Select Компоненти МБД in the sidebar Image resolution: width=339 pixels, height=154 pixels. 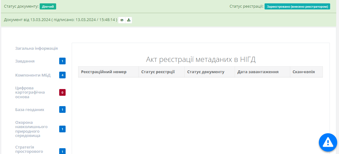point(33,75)
